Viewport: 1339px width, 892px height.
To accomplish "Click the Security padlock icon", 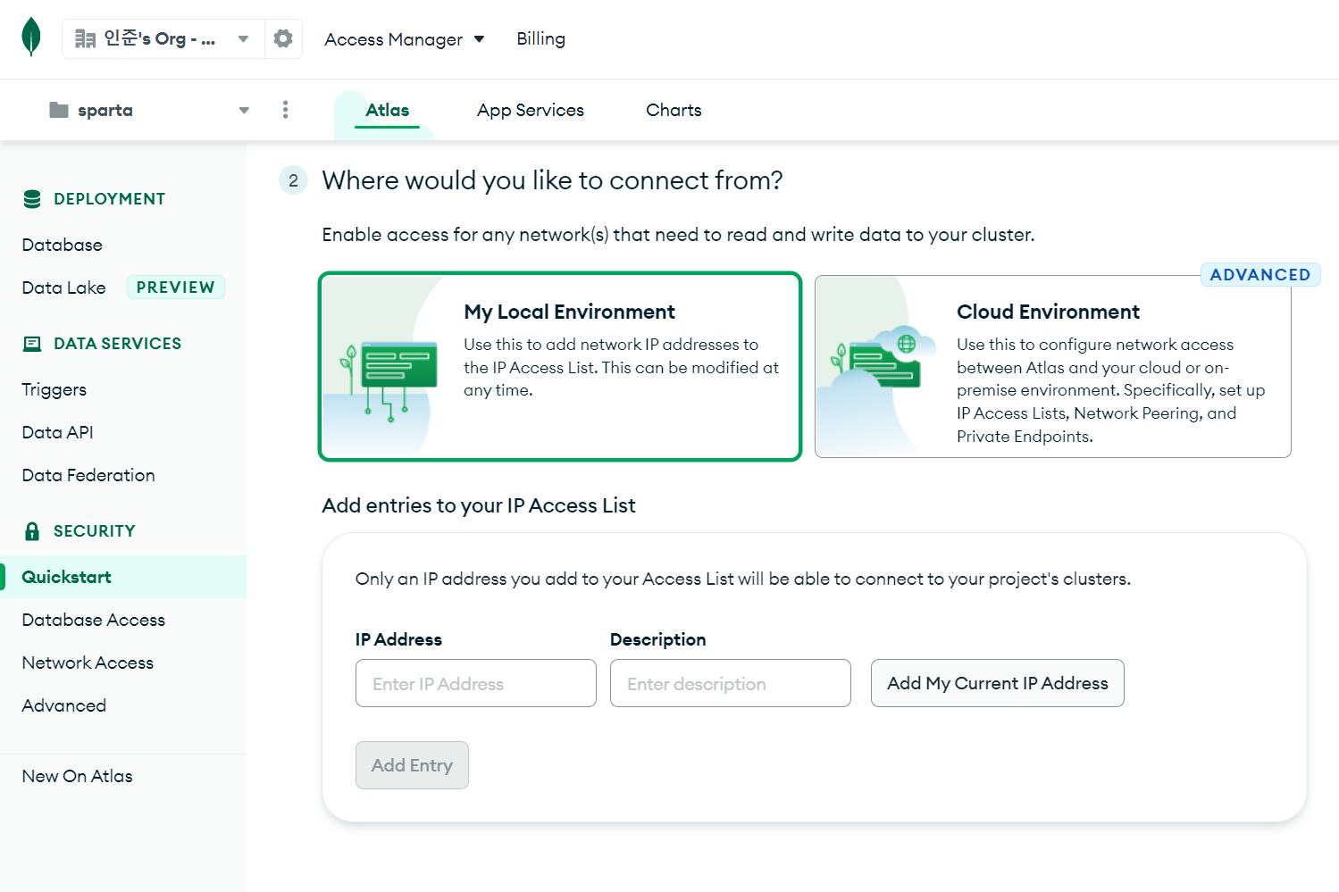I will click(32, 531).
